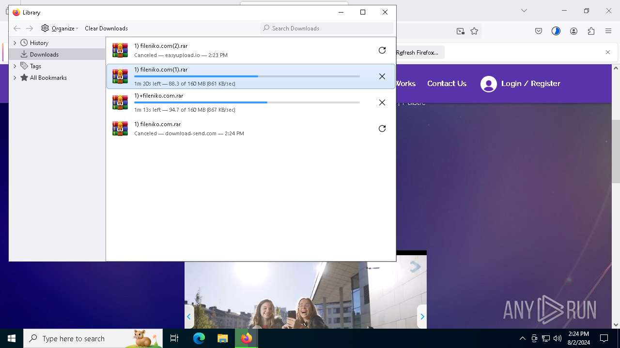The image size is (620, 348).
Task: Open Firefox account icon
Action: [x=573, y=31]
